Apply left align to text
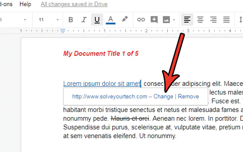 [187, 20]
